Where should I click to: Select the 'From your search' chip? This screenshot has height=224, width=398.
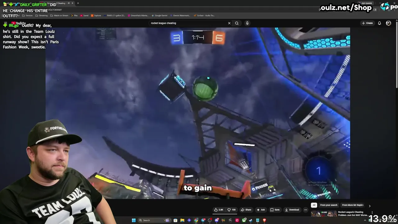tap(329, 205)
